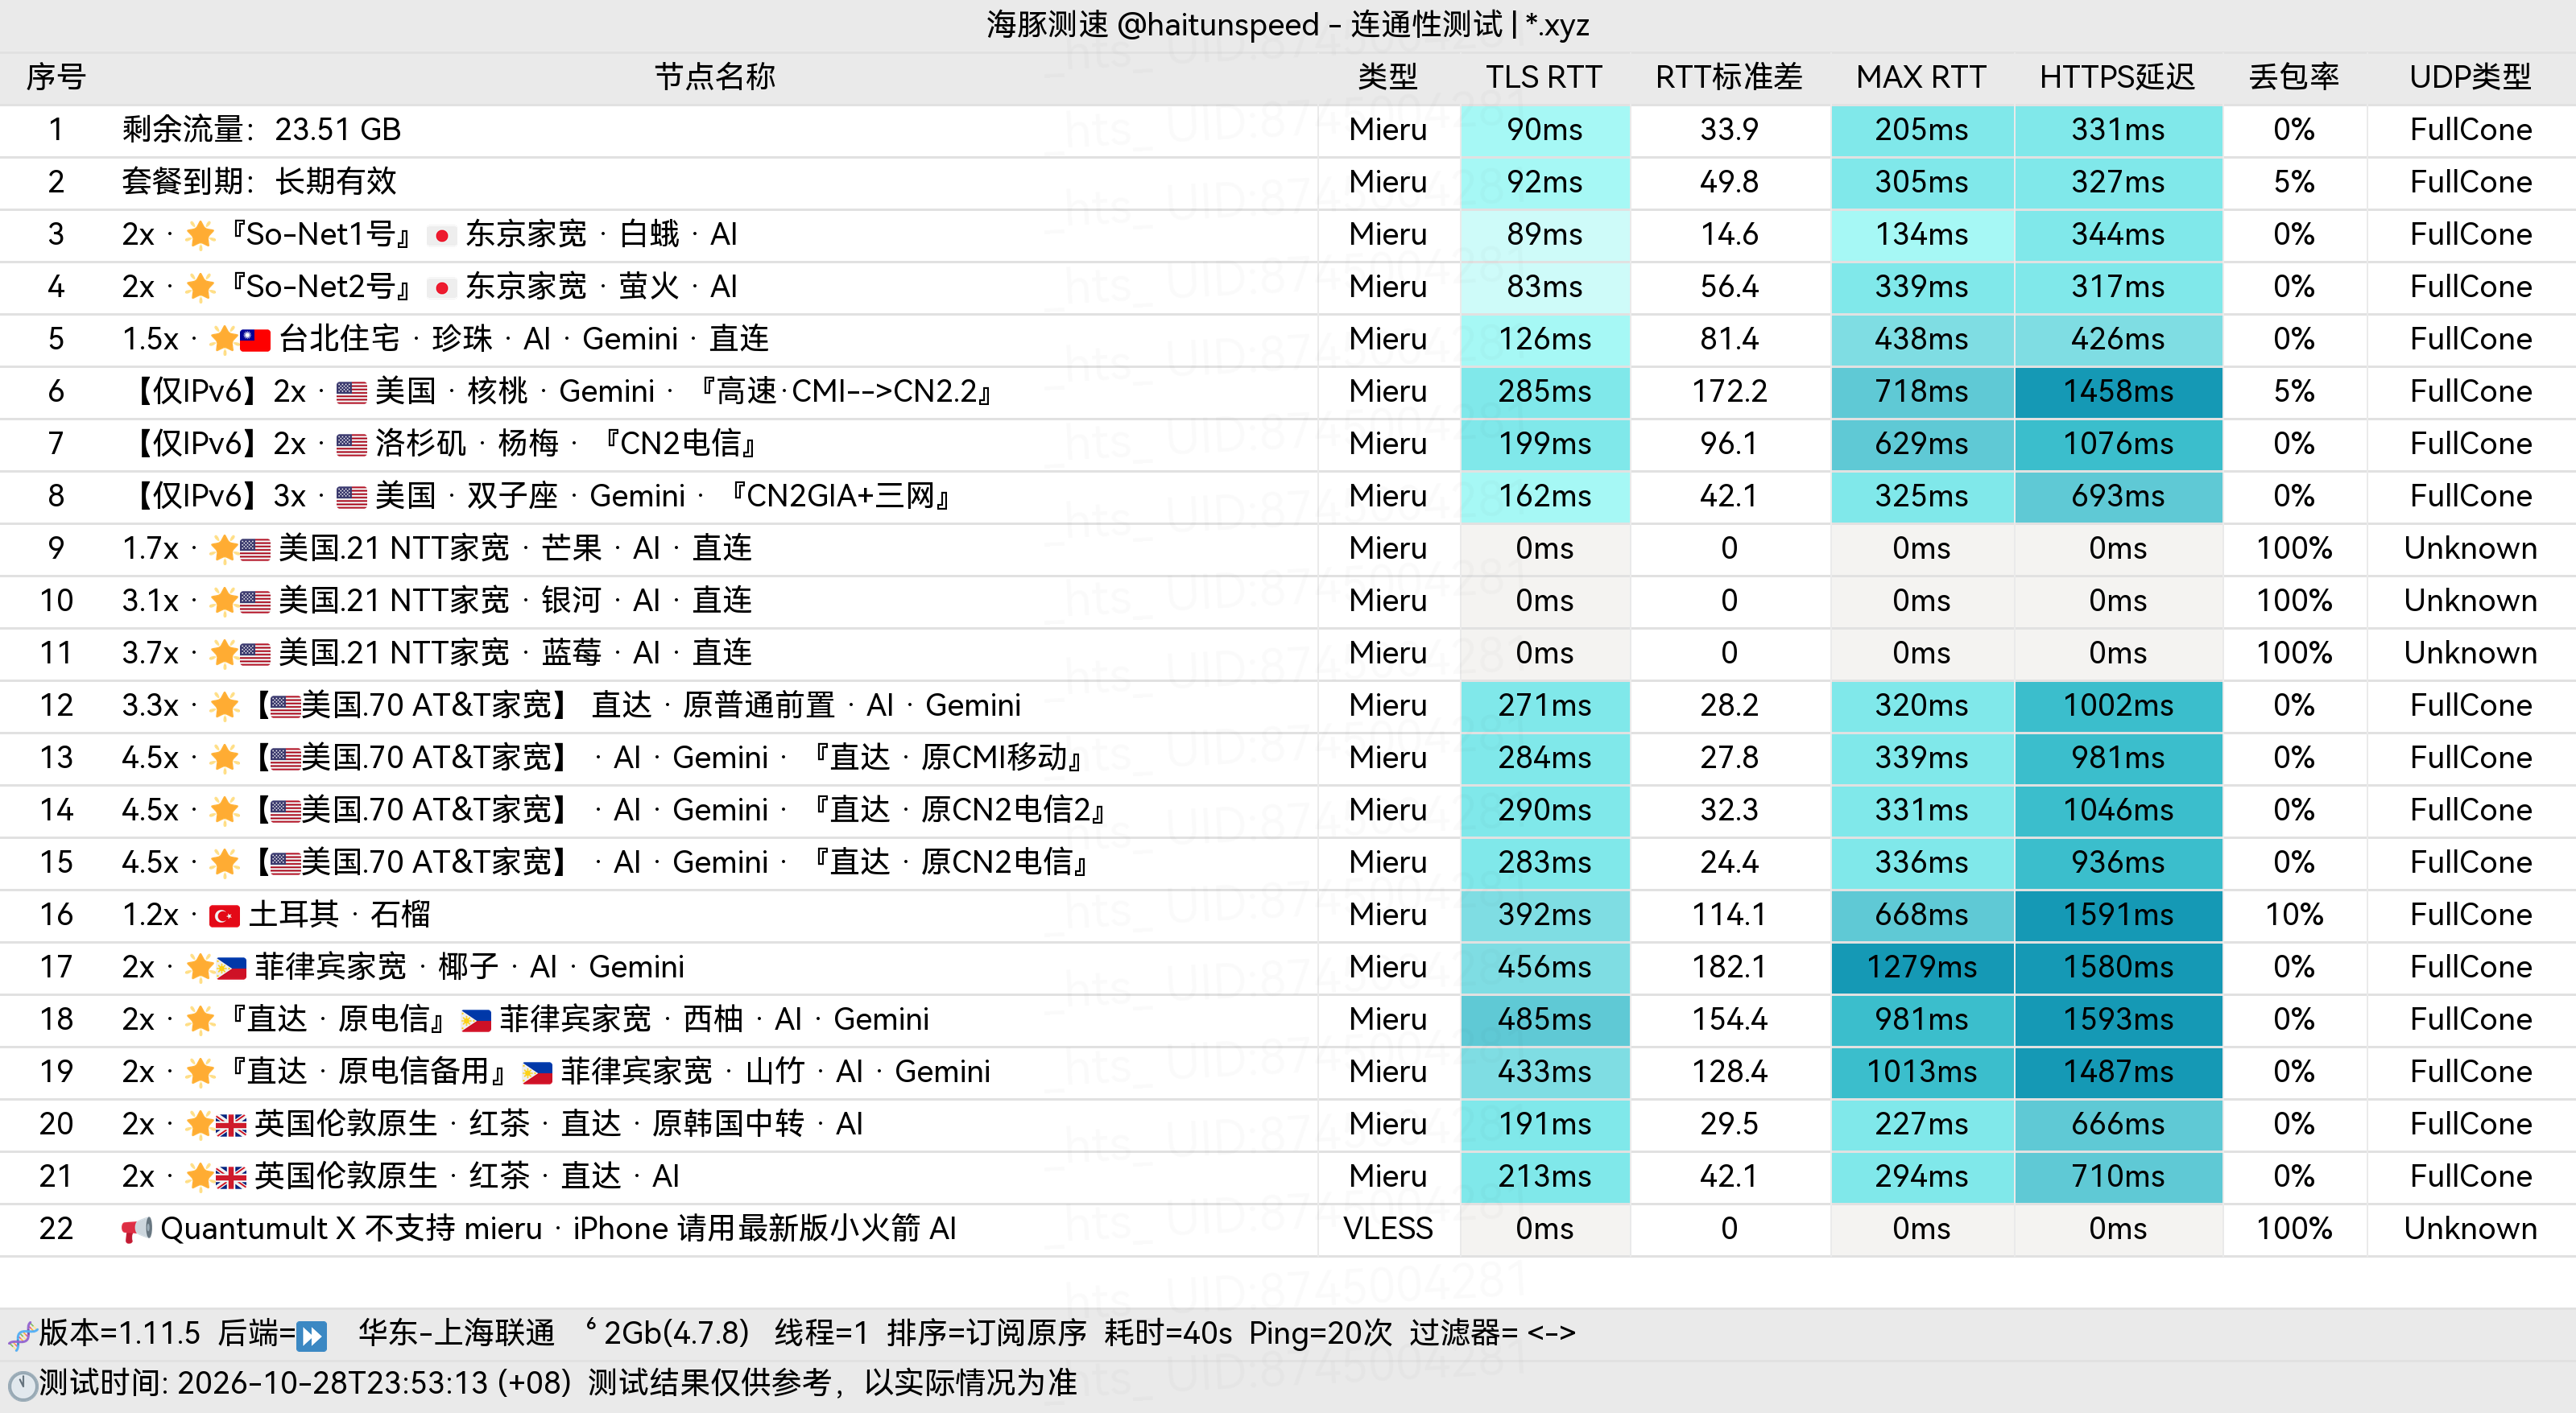Click the 182.1 RTT deviation cell
This screenshot has width=2576, height=1413.
coord(1728,967)
